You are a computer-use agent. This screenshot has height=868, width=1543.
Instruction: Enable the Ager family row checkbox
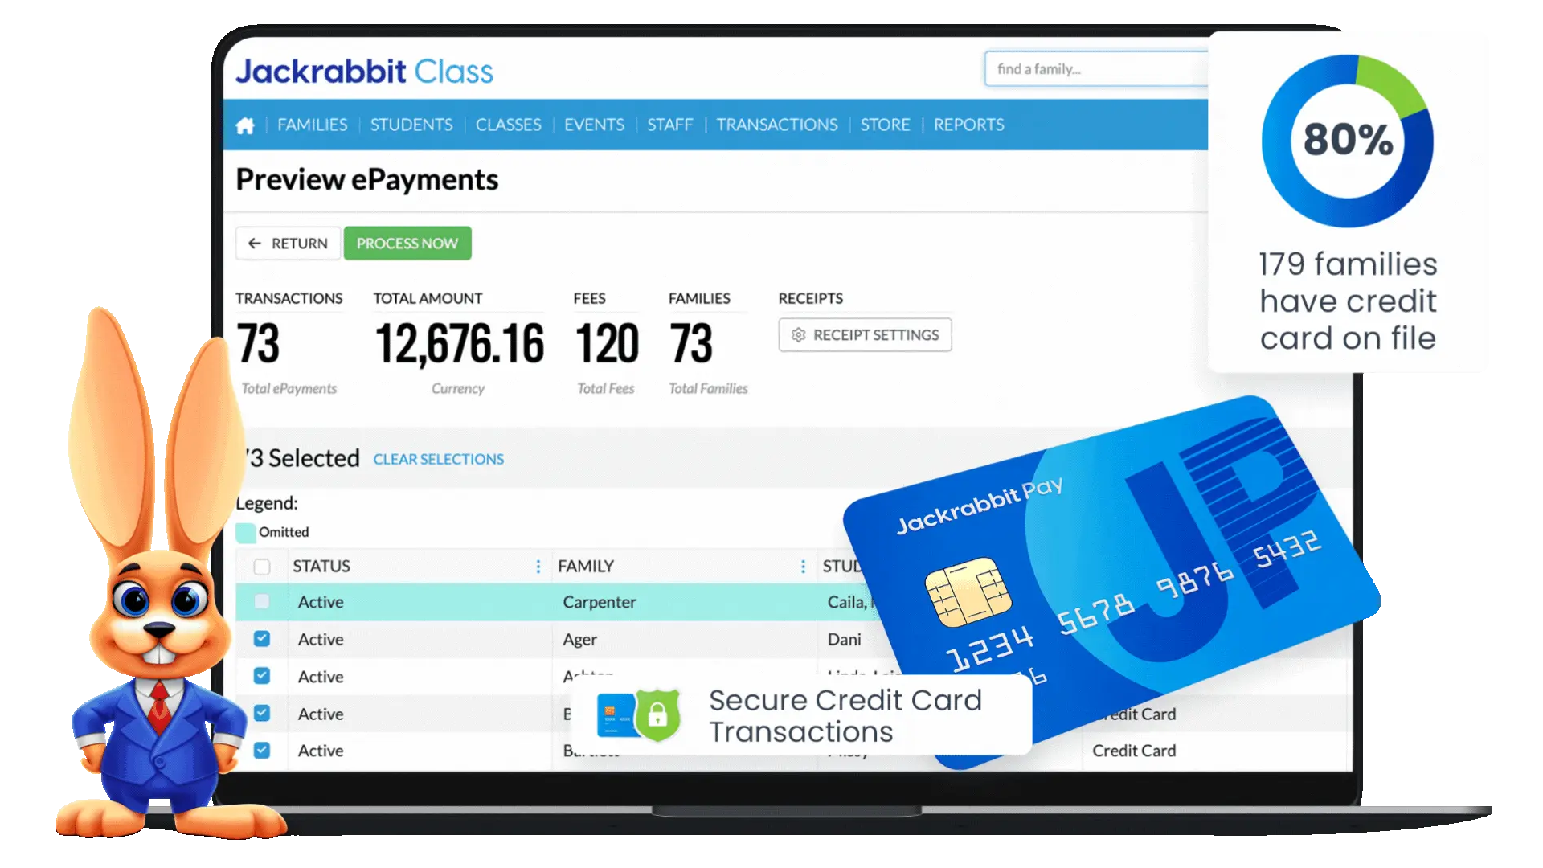pos(262,638)
